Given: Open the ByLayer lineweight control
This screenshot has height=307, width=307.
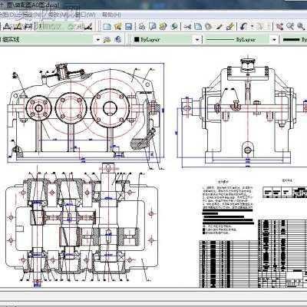Looking at the screenshot, I should (294, 40).
